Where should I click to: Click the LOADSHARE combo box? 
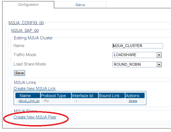[x=137, y=55]
